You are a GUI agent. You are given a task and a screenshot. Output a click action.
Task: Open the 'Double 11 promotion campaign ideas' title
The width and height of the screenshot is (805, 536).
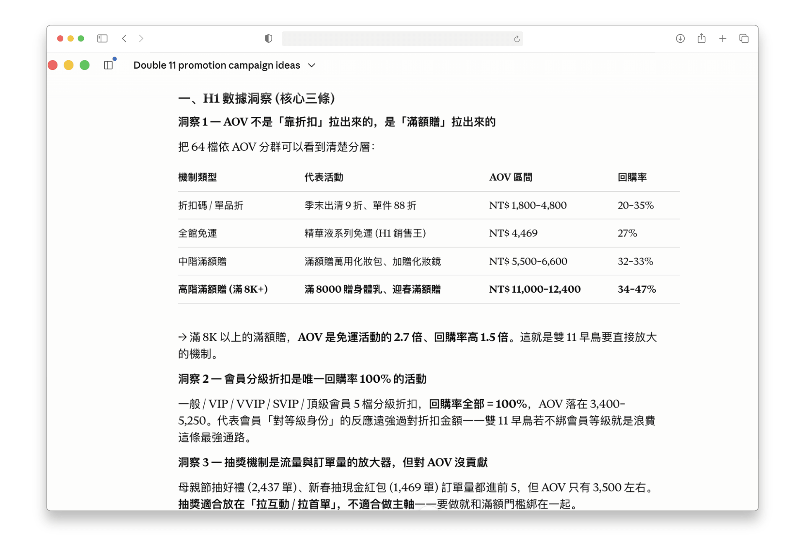click(217, 65)
